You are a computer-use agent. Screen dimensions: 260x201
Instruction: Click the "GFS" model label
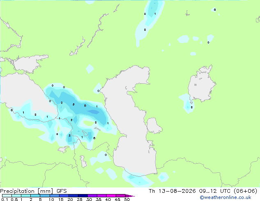[x=62, y=191]
